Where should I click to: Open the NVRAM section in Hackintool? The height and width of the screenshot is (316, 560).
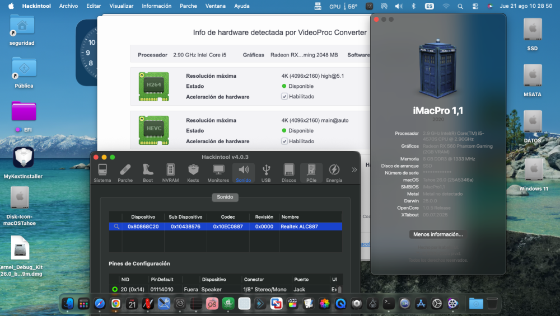point(170,173)
